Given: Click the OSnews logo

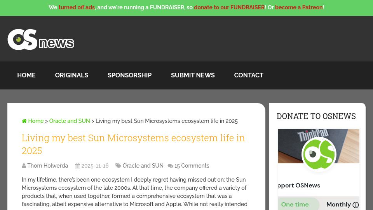Looking at the screenshot, I should pyautogui.click(x=41, y=40).
